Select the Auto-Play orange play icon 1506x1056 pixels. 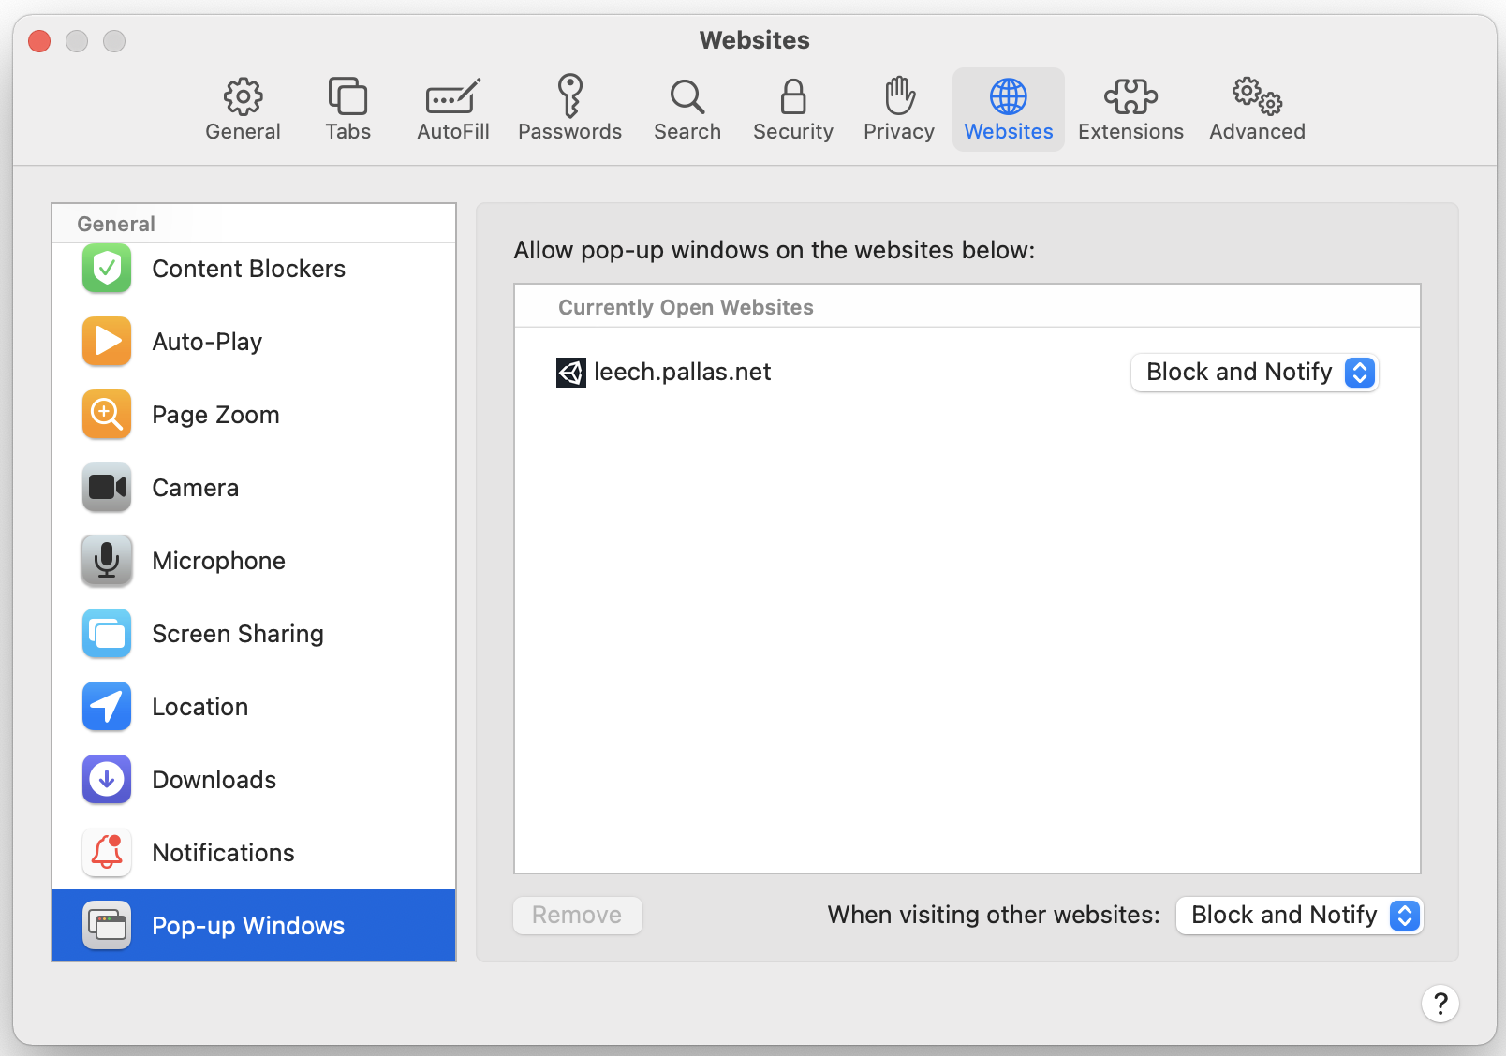pos(107,342)
